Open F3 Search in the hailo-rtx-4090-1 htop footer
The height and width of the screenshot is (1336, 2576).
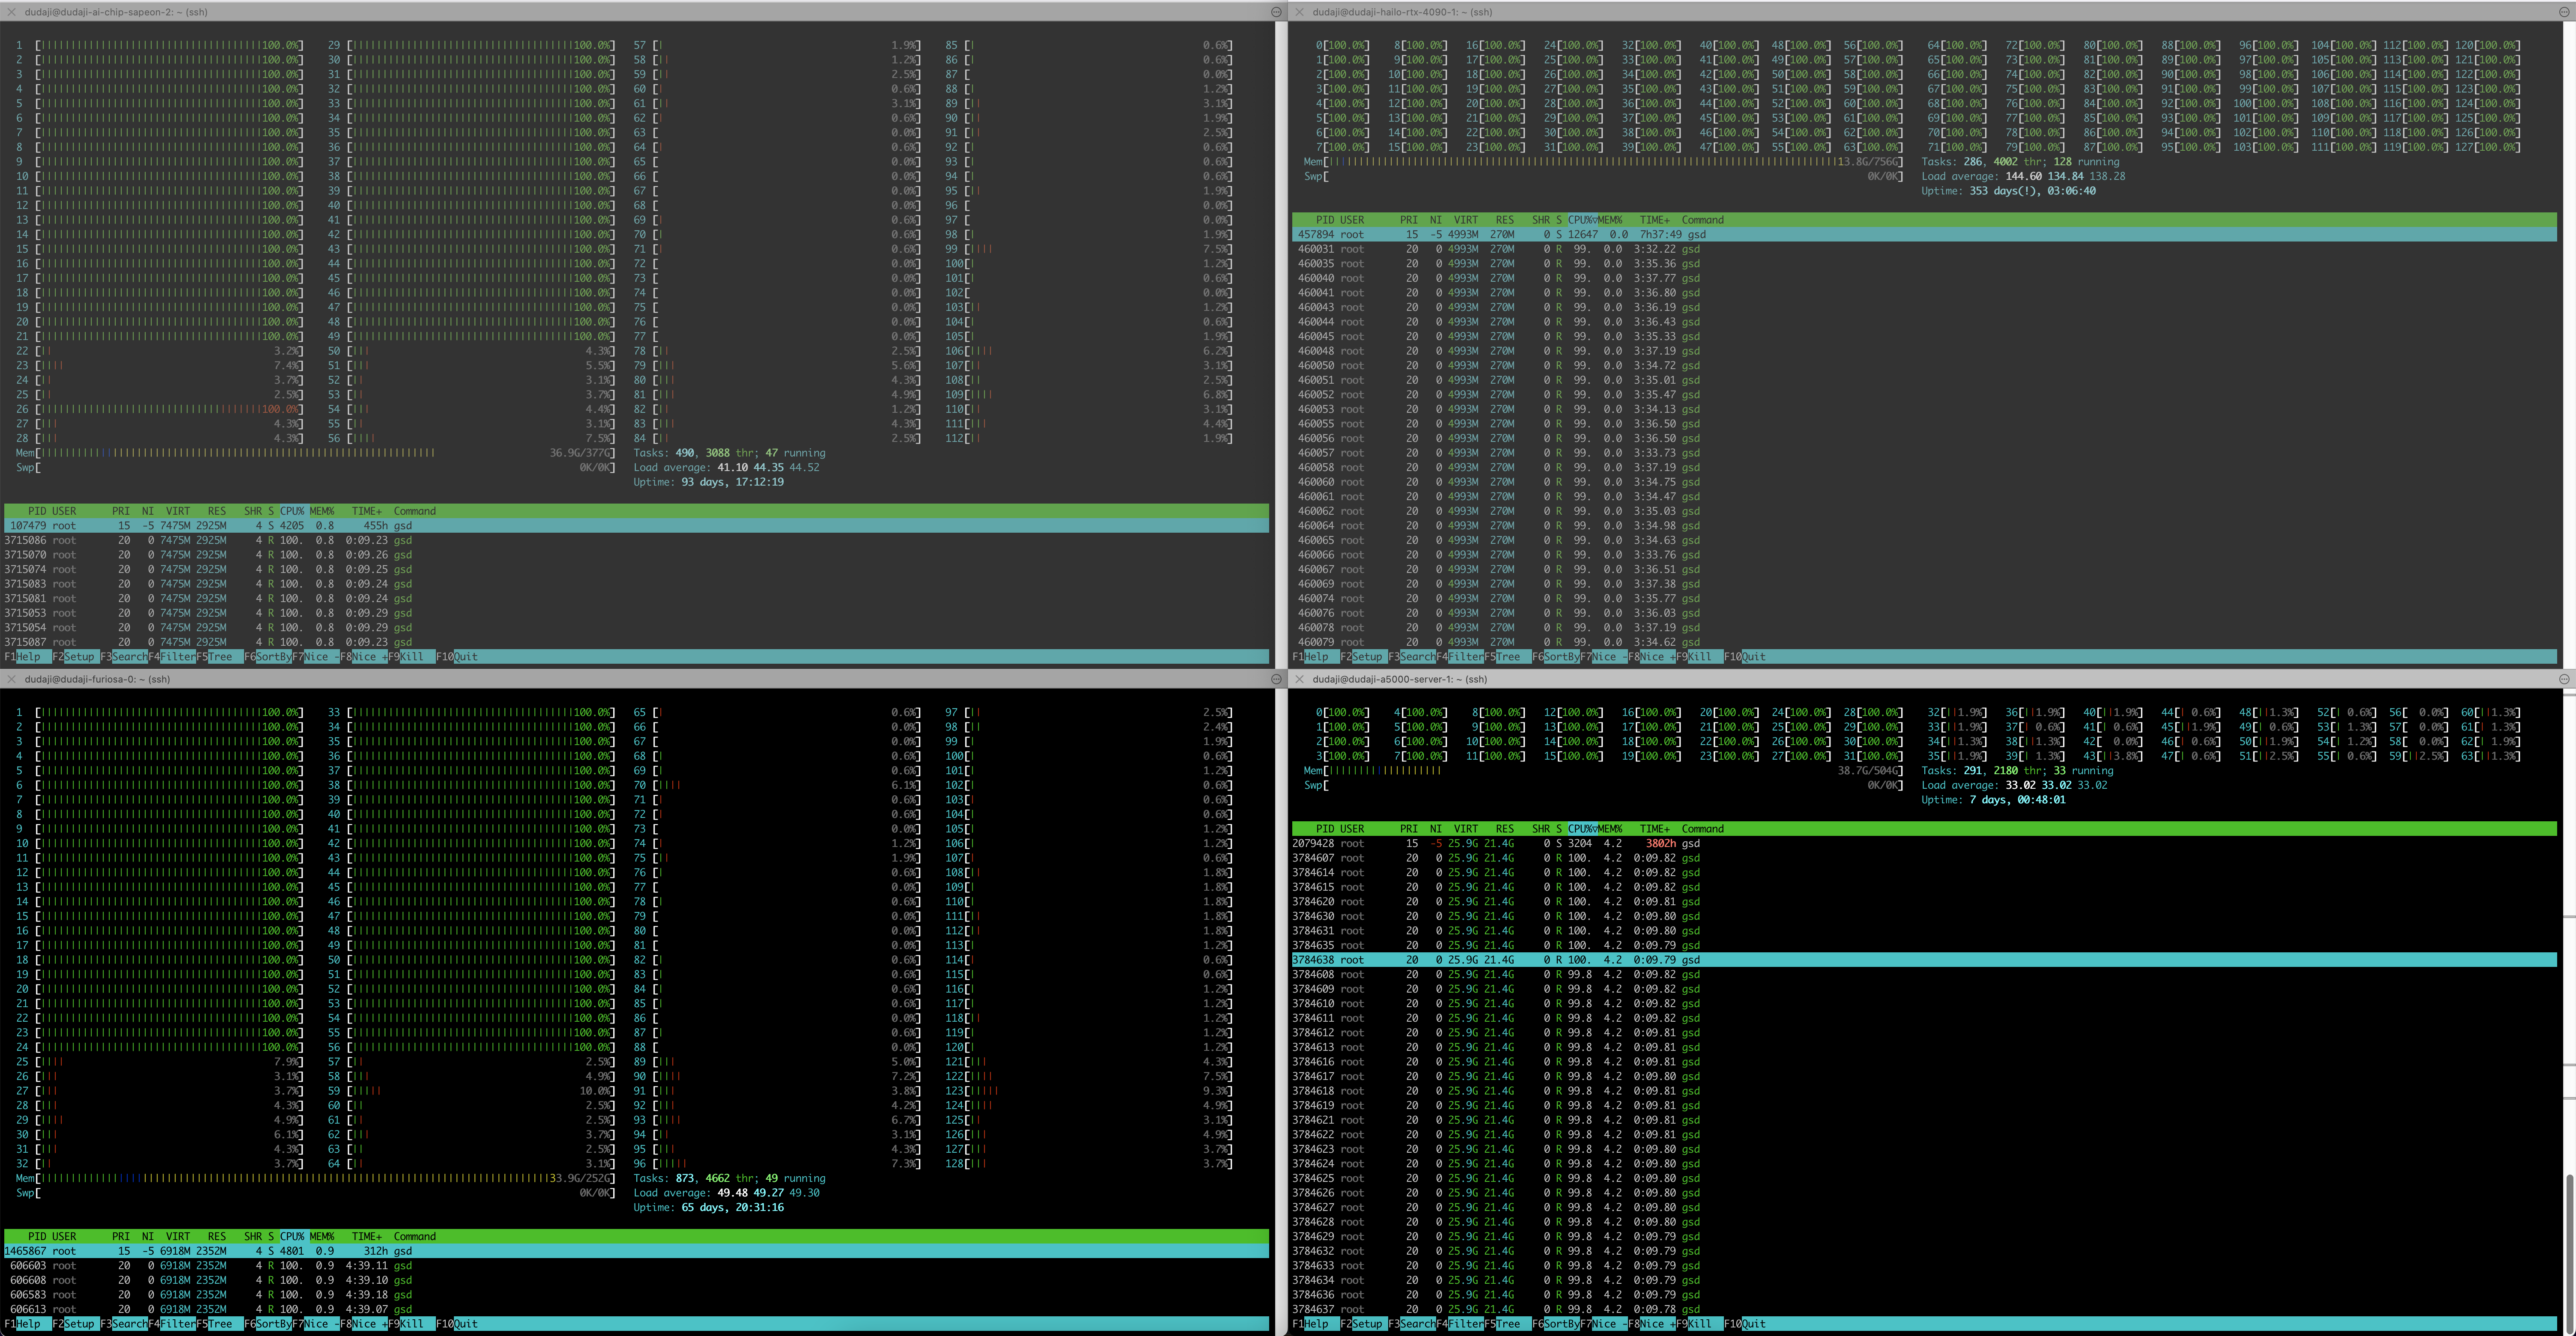point(1412,657)
